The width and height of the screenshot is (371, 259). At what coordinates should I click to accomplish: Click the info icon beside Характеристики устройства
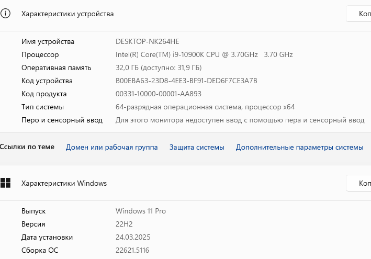5,14
